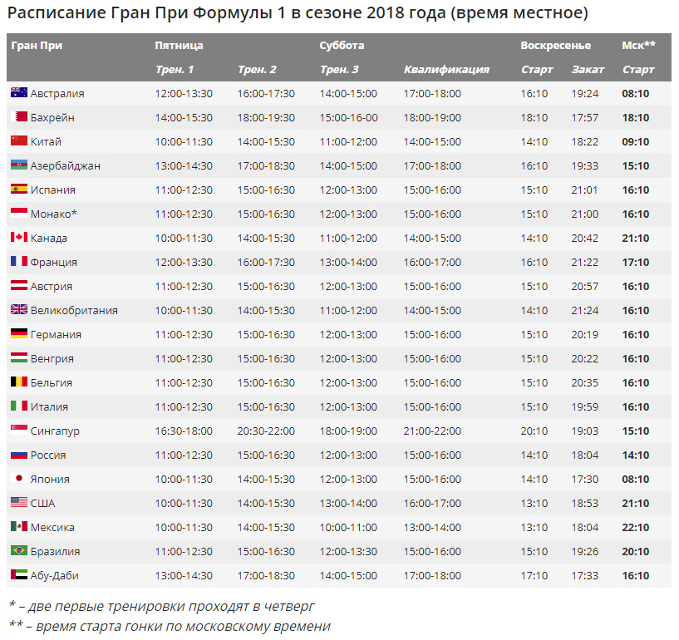The width and height of the screenshot is (679, 640).
Task: Click the country name "Япония"
Action: 50,480
